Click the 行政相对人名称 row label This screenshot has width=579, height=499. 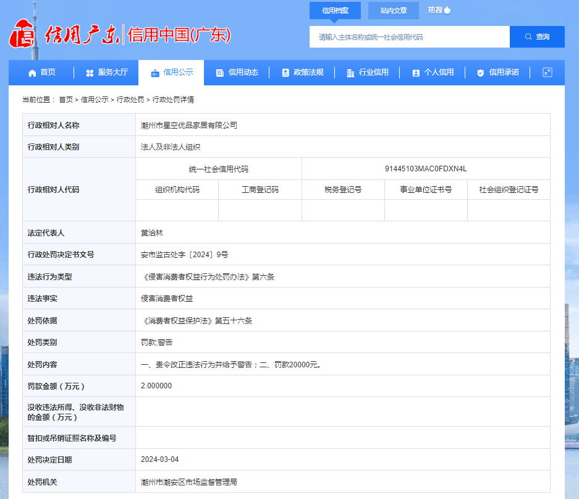point(53,126)
